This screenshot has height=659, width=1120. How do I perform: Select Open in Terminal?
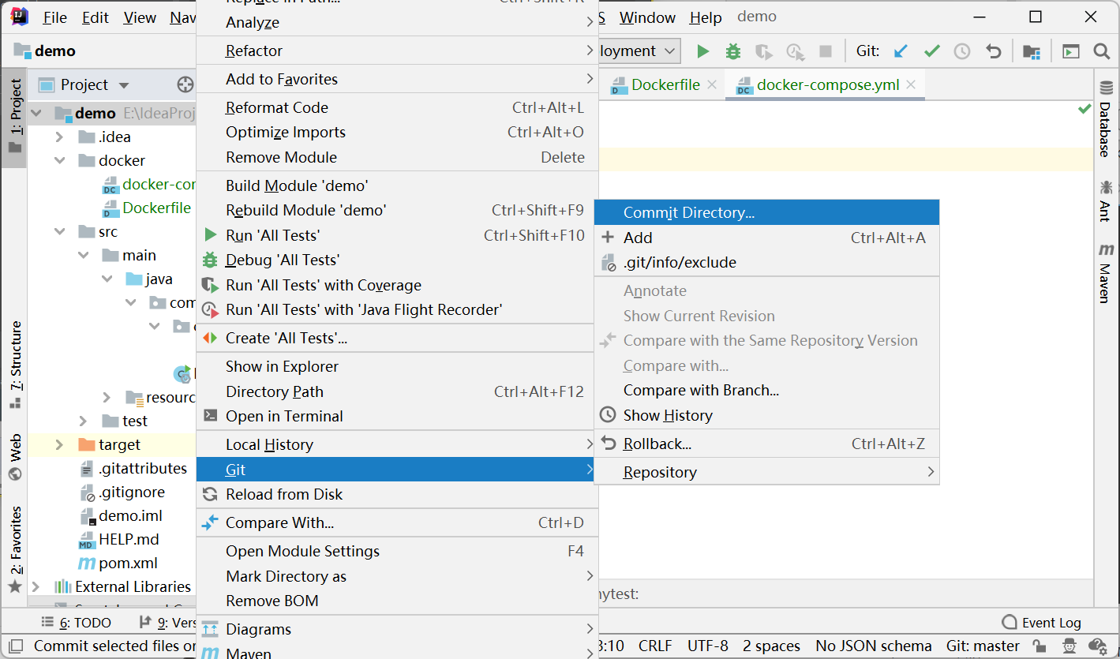point(397,416)
